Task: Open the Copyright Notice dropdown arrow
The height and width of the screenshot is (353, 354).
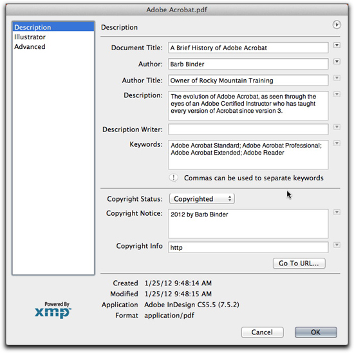Action: pyautogui.click(x=337, y=212)
